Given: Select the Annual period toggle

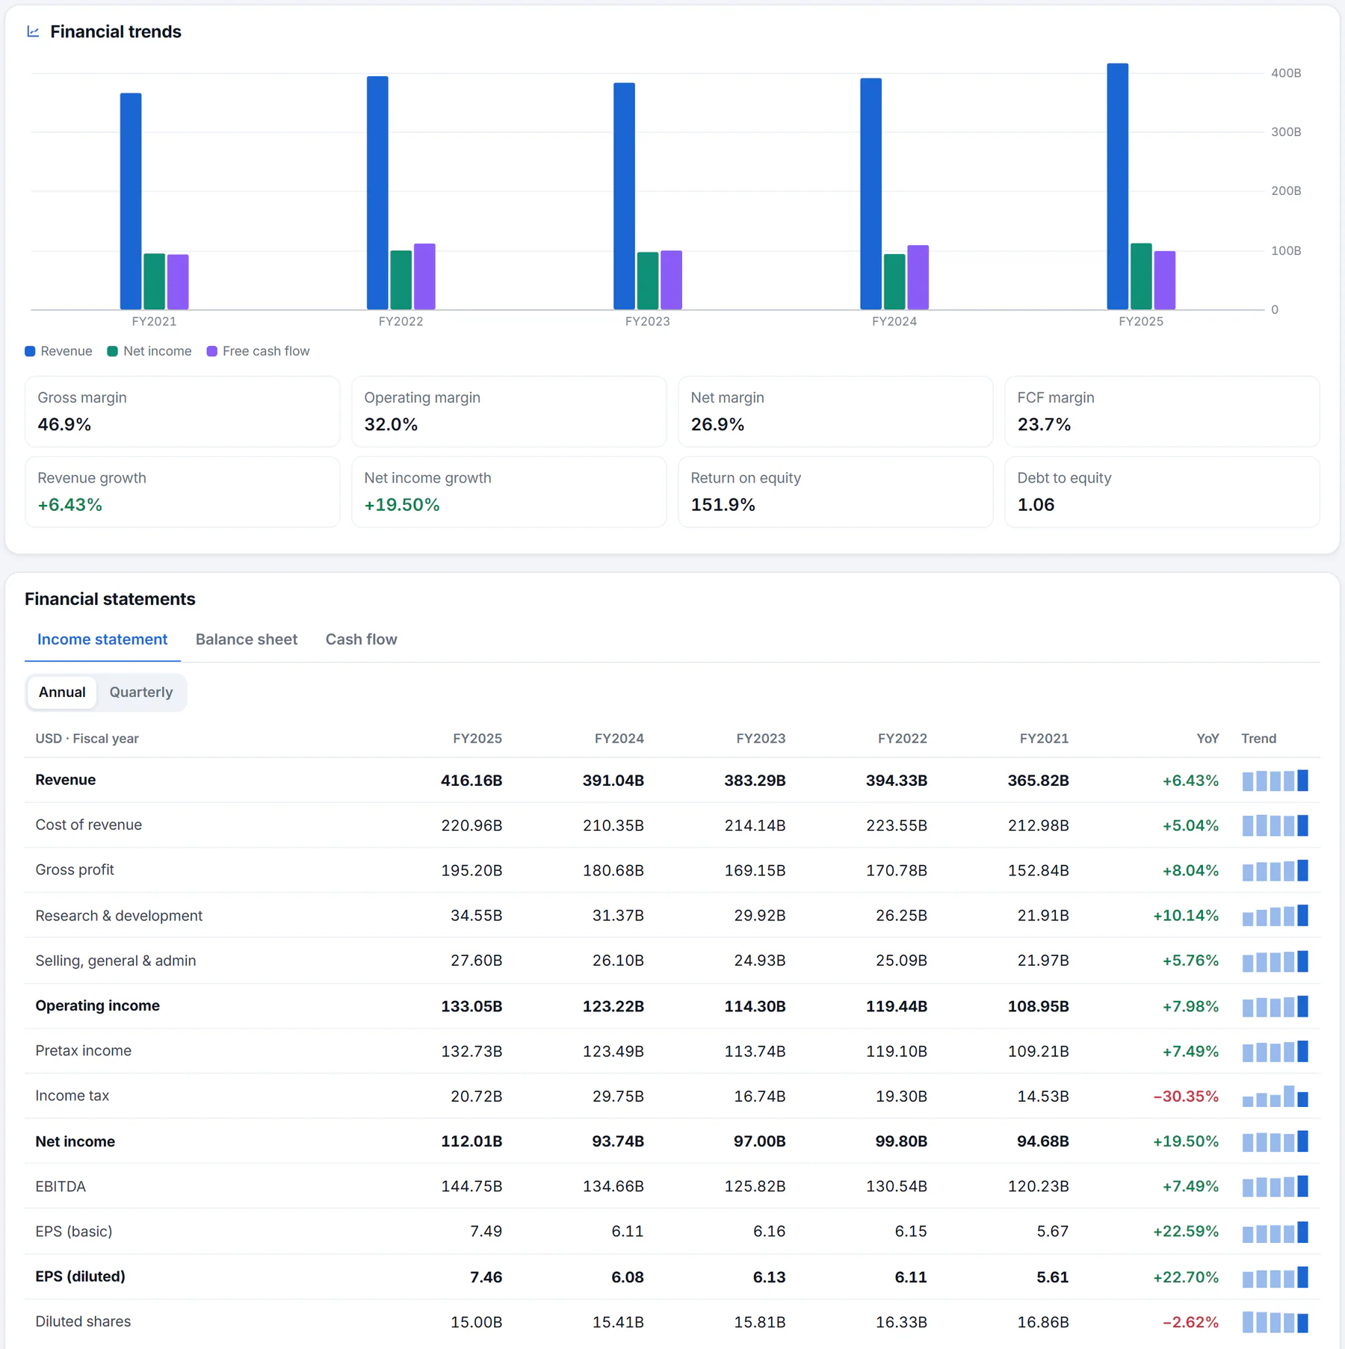Looking at the screenshot, I should [62, 692].
